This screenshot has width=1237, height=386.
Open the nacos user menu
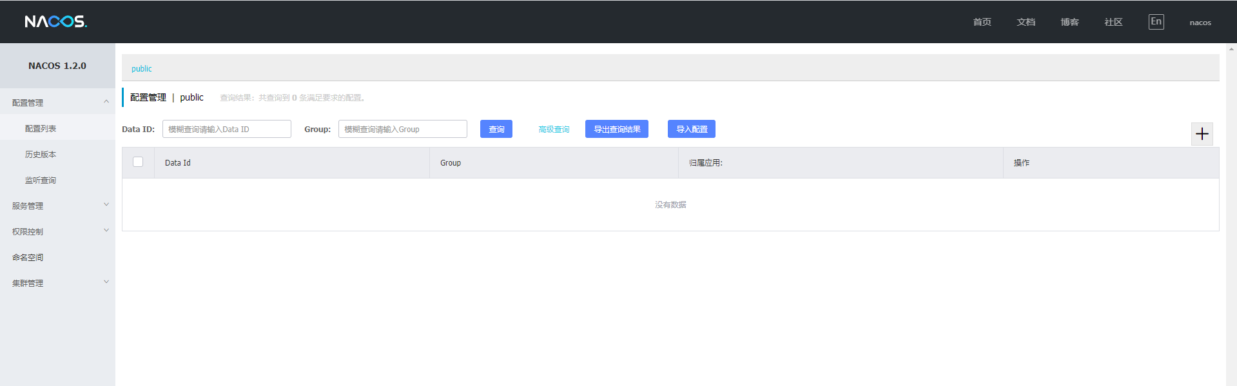point(1200,23)
